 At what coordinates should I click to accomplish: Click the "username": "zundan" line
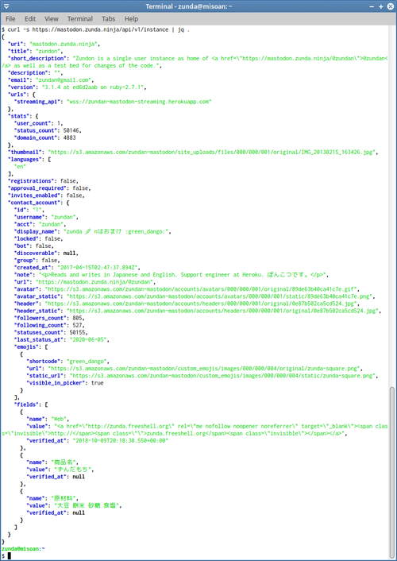pos(46,217)
